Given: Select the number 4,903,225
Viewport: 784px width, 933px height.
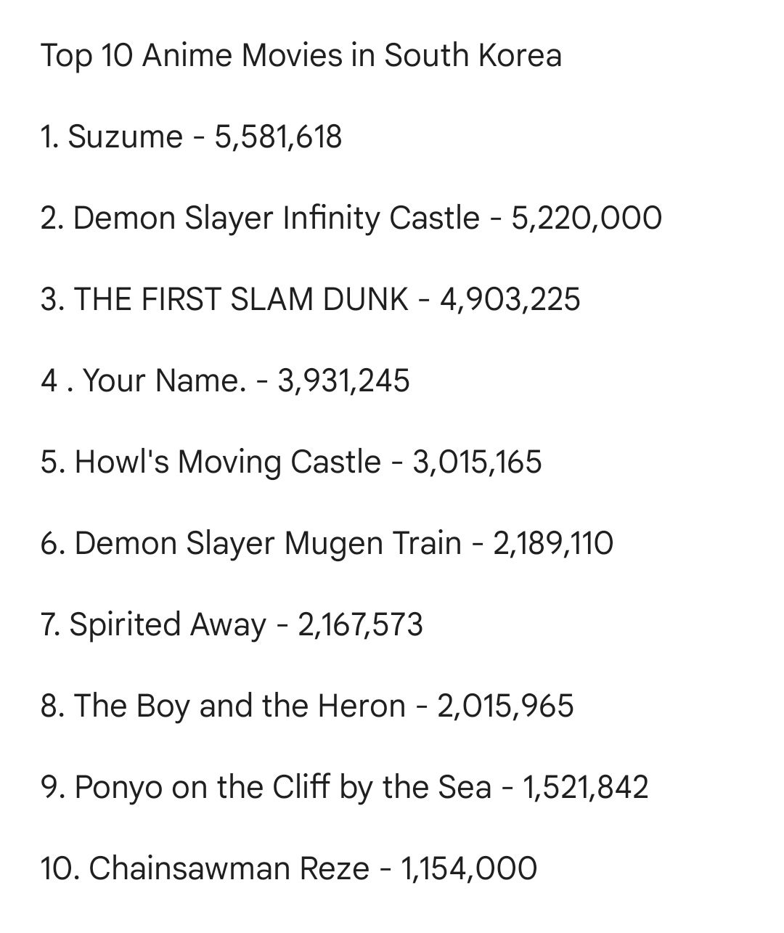Looking at the screenshot, I should tap(510, 300).
